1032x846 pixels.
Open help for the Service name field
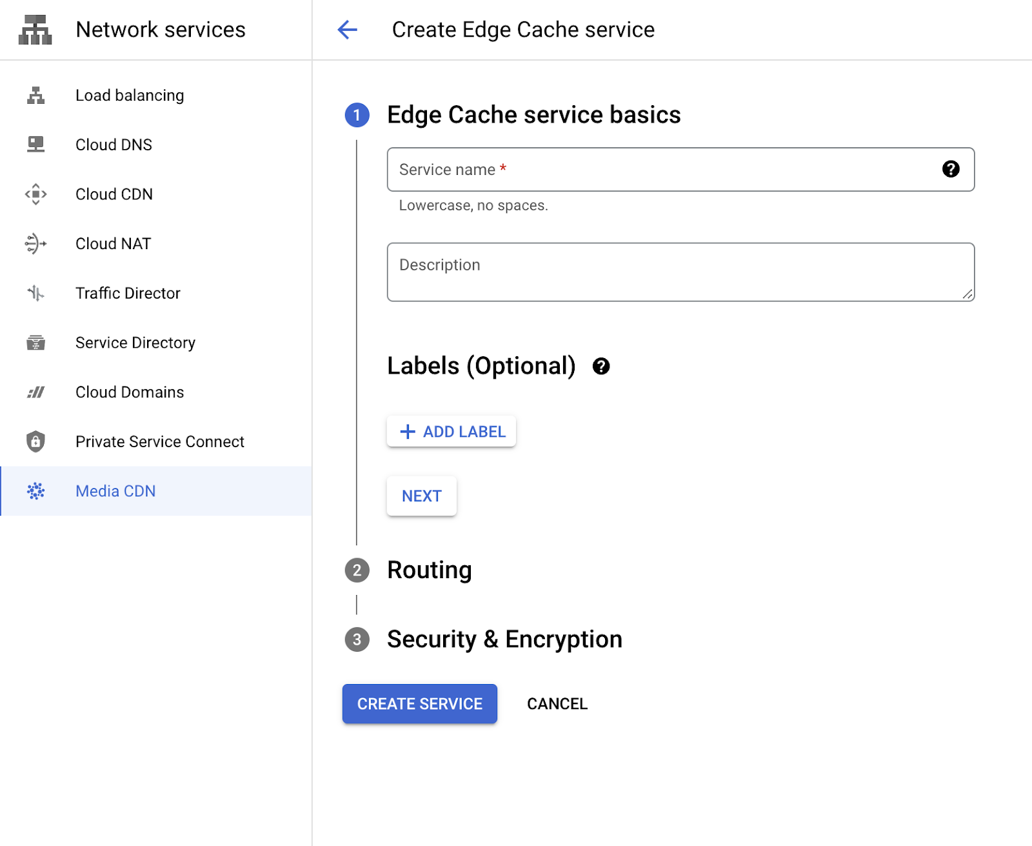pos(950,169)
